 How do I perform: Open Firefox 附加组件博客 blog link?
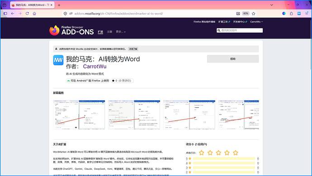click(x=204, y=22)
